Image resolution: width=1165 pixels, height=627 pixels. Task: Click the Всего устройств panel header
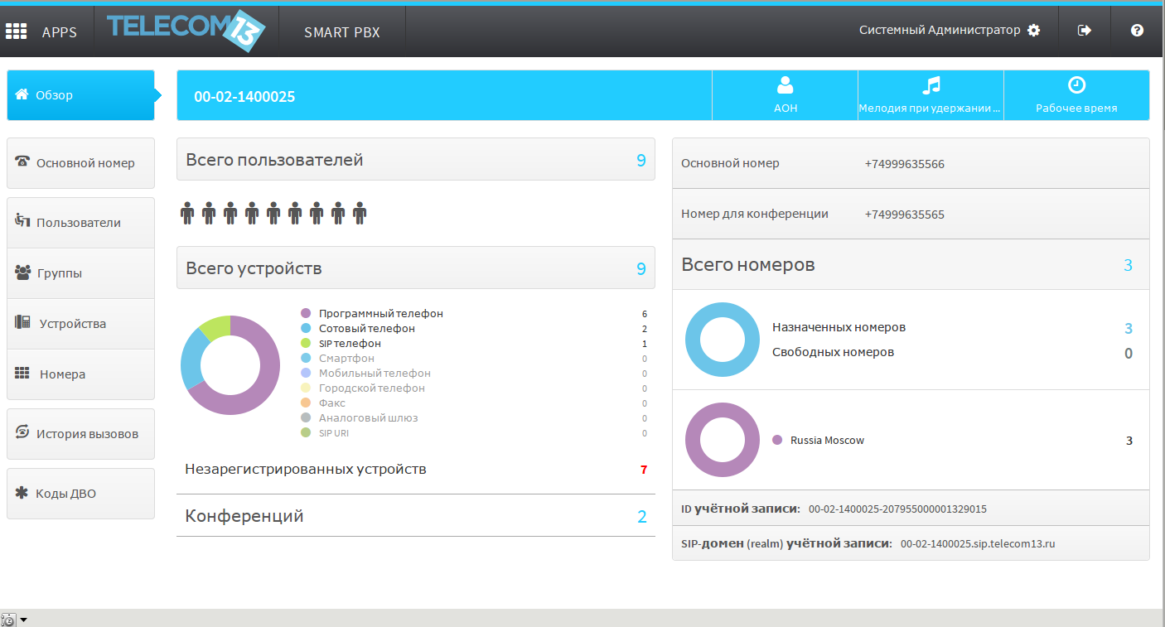pyautogui.click(x=416, y=268)
